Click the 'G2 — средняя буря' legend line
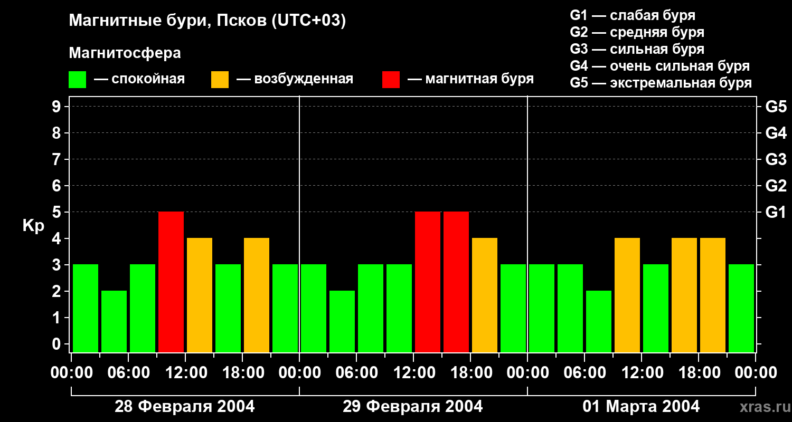792x422 pixels. (637, 32)
